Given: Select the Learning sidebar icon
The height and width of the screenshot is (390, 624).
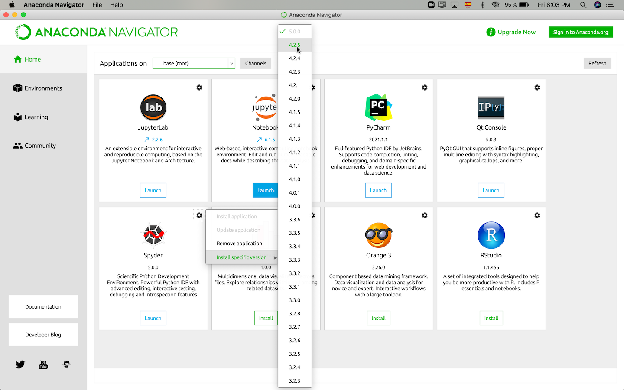Looking at the screenshot, I should tap(18, 117).
